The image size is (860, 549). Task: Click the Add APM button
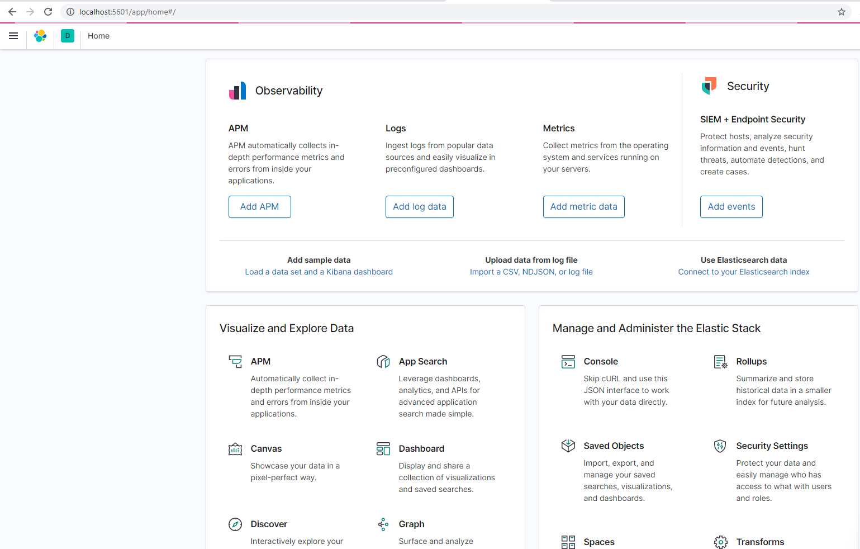click(260, 207)
